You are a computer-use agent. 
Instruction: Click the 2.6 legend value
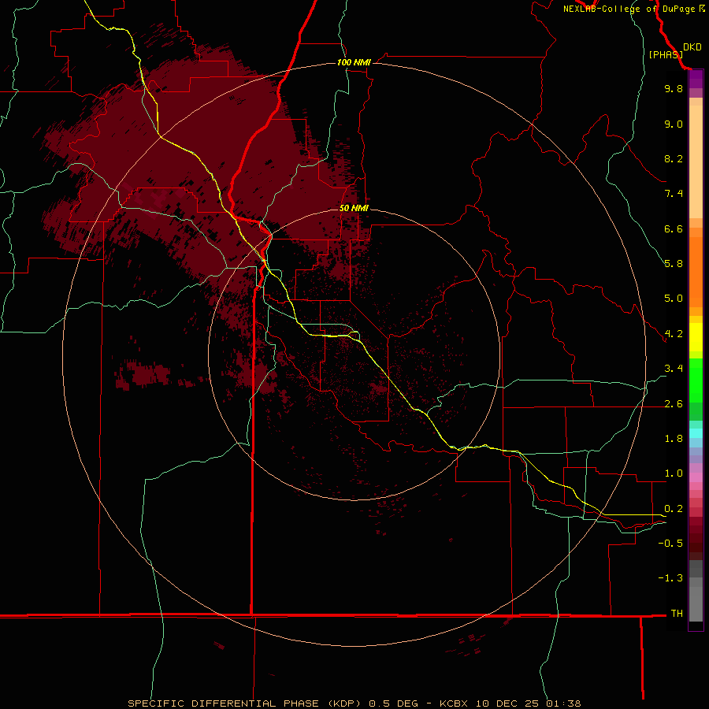click(x=674, y=404)
